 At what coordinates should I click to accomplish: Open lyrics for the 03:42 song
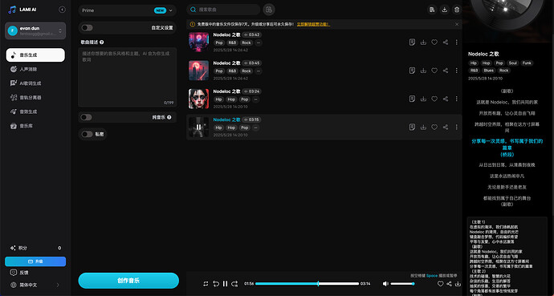(x=412, y=42)
